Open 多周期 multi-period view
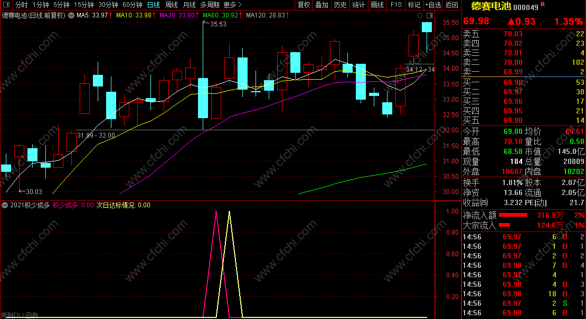This screenshot has width=586, height=319. (x=210, y=5)
